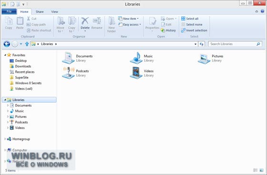The width and height of the screenshot is (267, 175).
Task: Click the search magnifier icon
Action: pyautogui.click(x=258, y=44)
